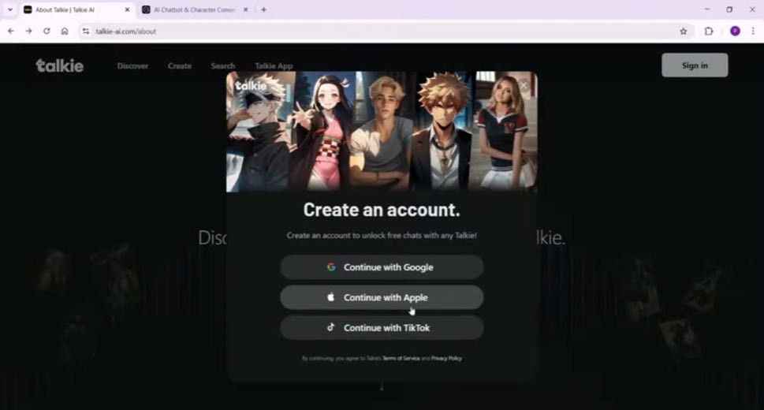This screenshot has width=764, height=410.
Task: Open the Chrome profile avatar
Action: click(x=735, y=32)
